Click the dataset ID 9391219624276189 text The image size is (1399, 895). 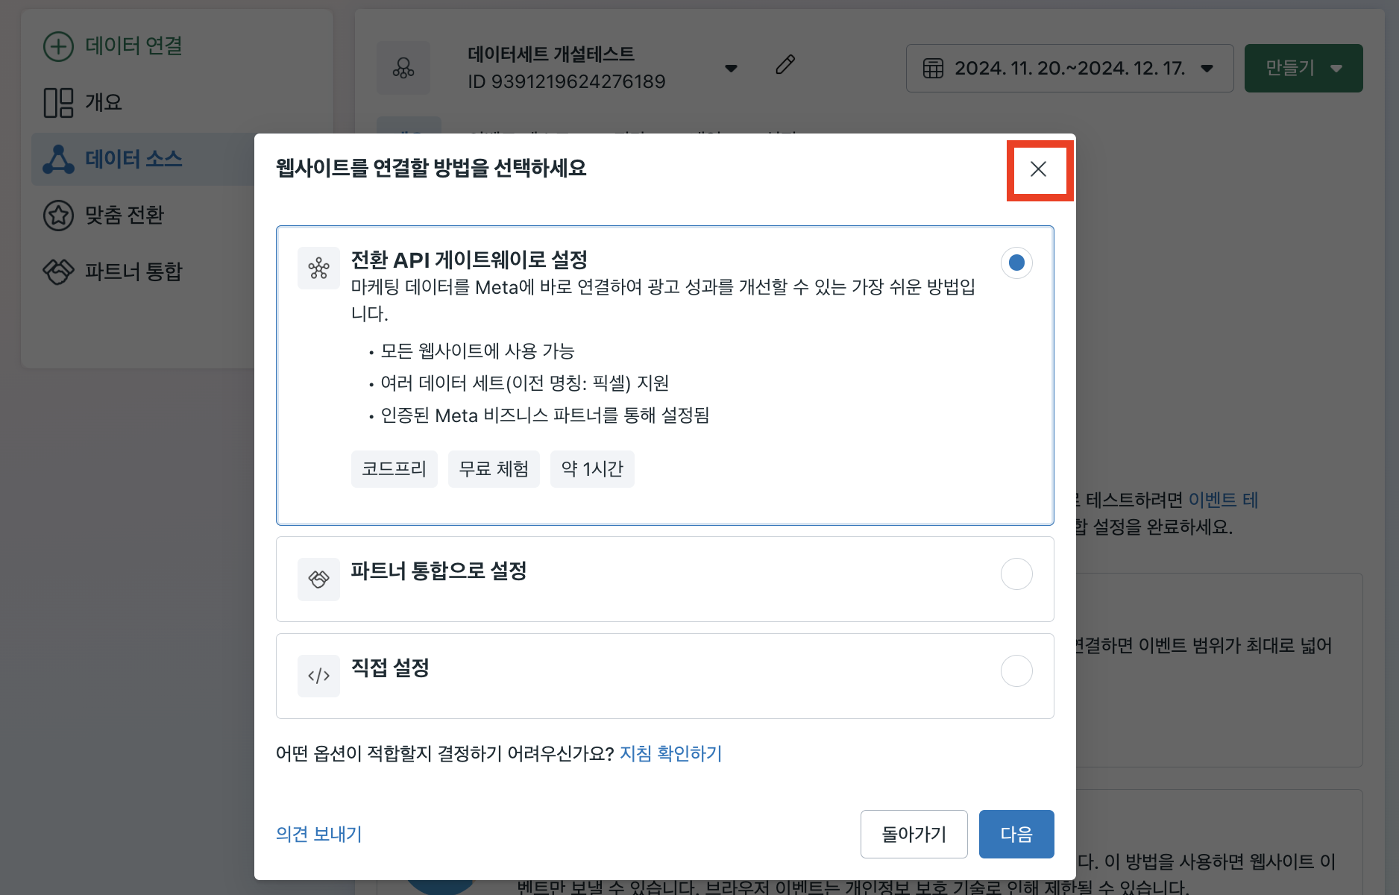coord(567,81)
